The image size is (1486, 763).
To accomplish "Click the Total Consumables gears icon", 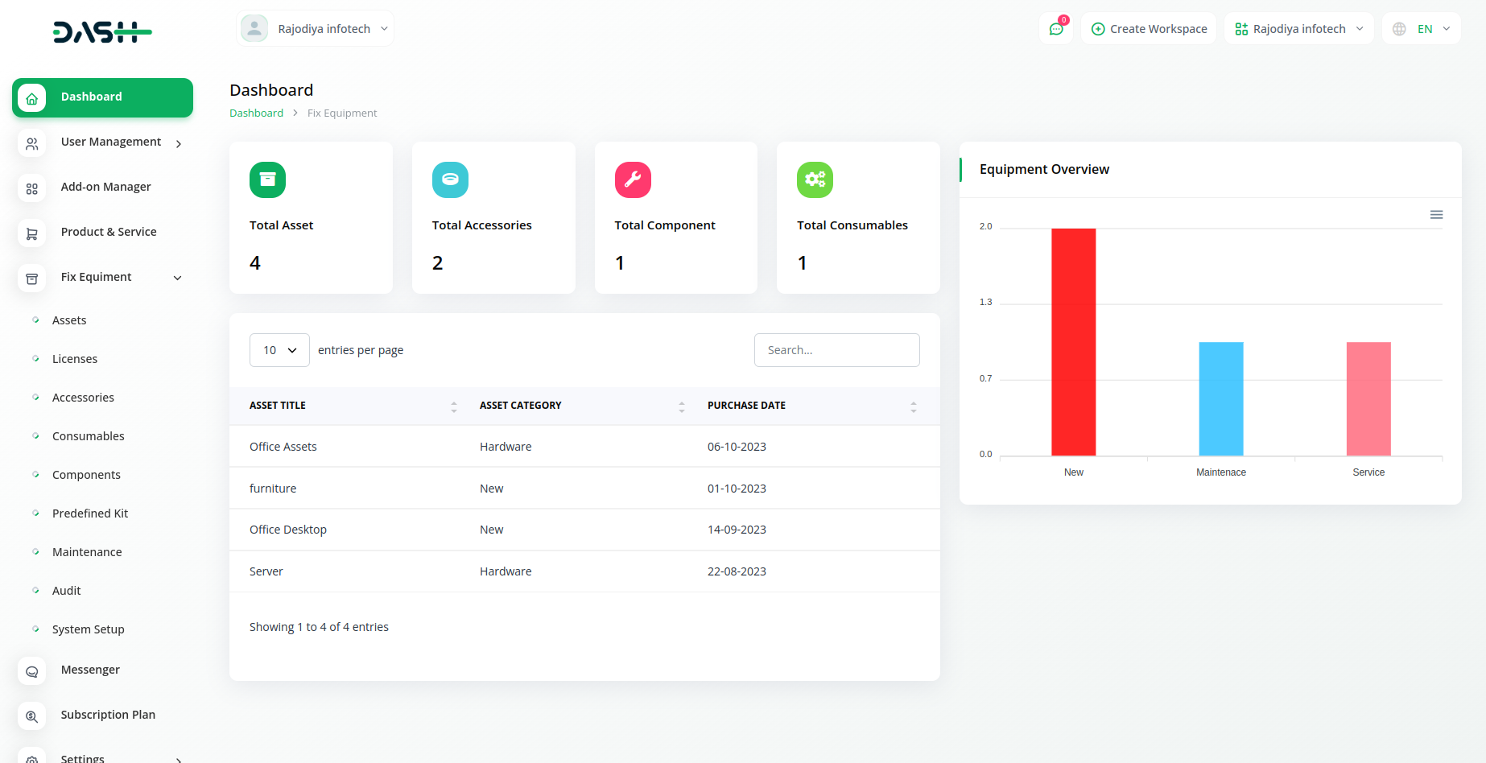I will tap(815, 179).
